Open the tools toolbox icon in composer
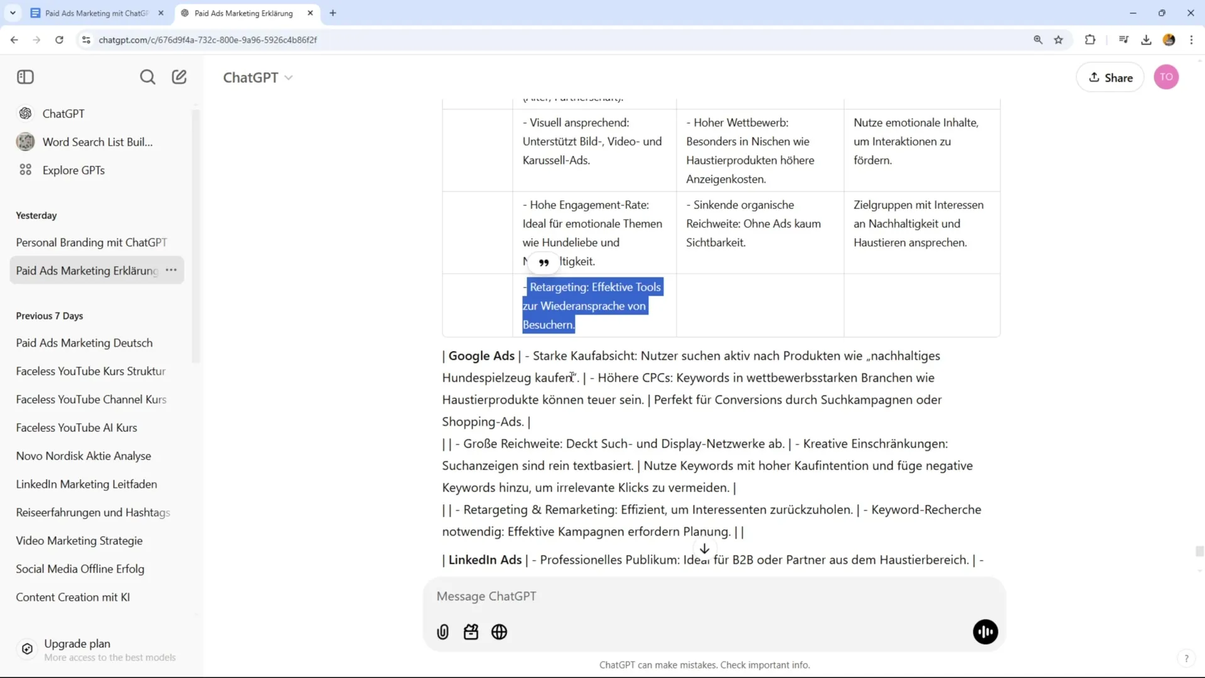This screenshot has width=1205, height=678. click(x=471, y=632)
